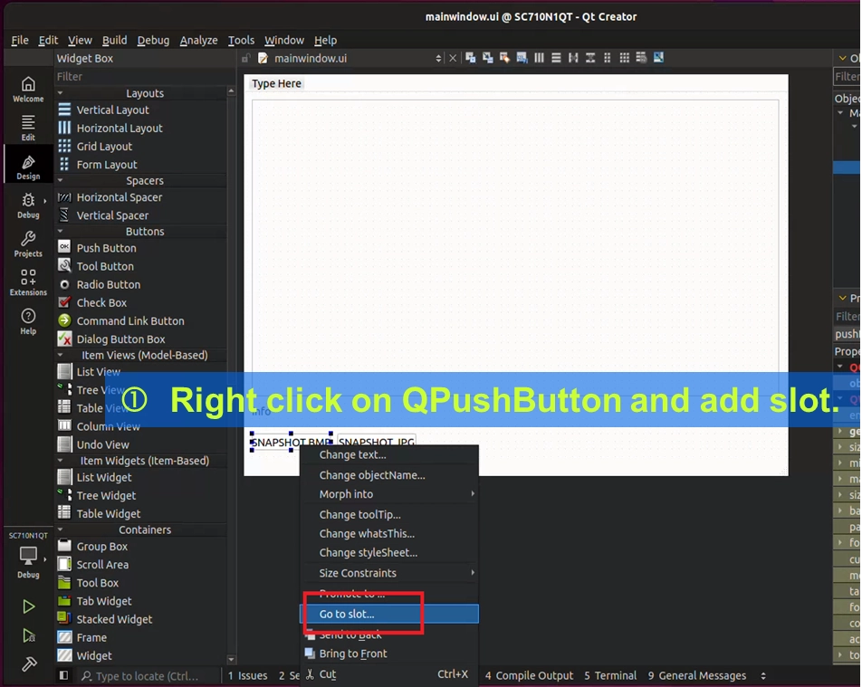
Task: Collapse the Spacers category
Action: coord(61,180)
